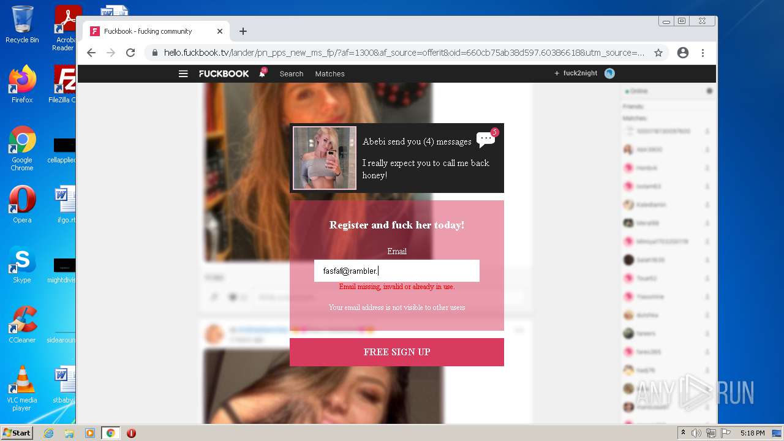Switch to Chrome in the taskbar
The width and height of the screenshot is (784, 441).
pos(110,433)
